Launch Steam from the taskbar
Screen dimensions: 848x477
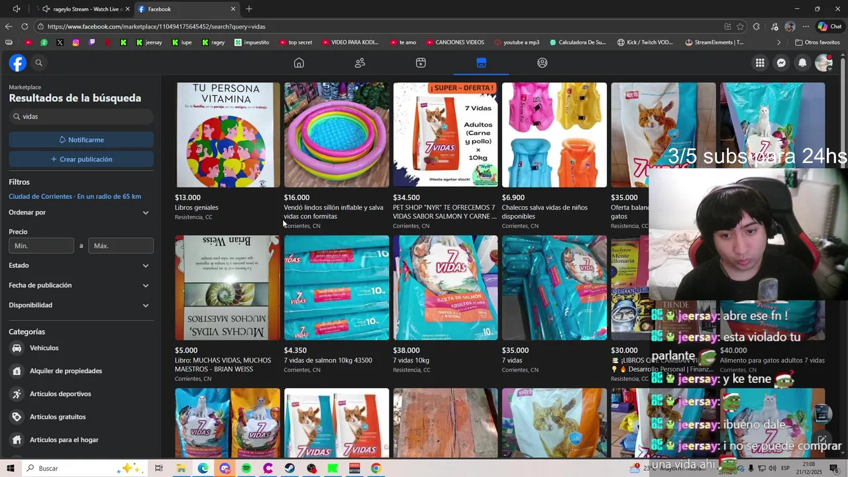pyautogui.click(x=290, y=468)
